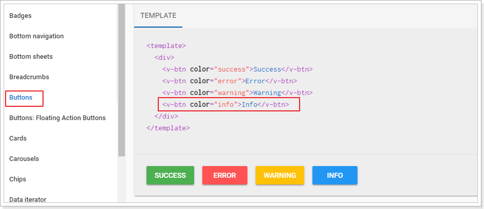Select the Carousels sidebar entry

pos(24,159)
